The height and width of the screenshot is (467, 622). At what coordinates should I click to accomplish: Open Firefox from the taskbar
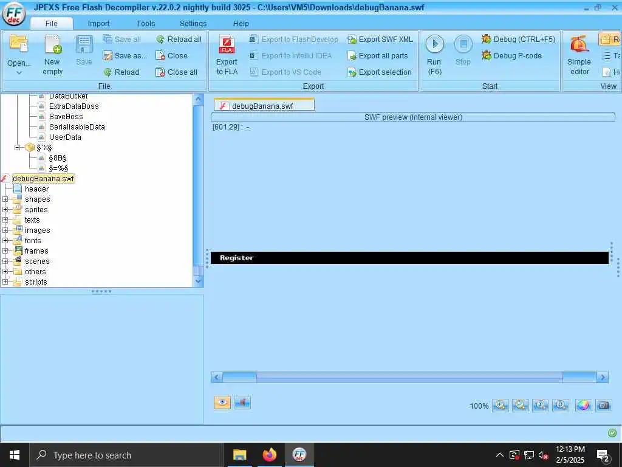(269, 455)
